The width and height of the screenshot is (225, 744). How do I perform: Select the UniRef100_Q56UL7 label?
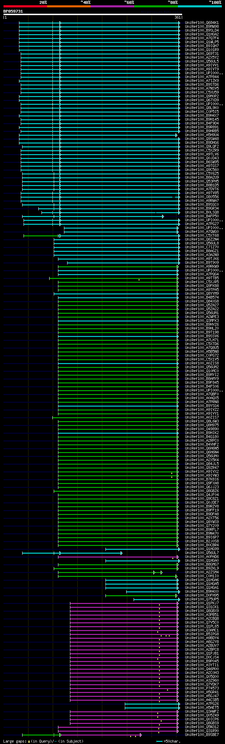(202, 553)
